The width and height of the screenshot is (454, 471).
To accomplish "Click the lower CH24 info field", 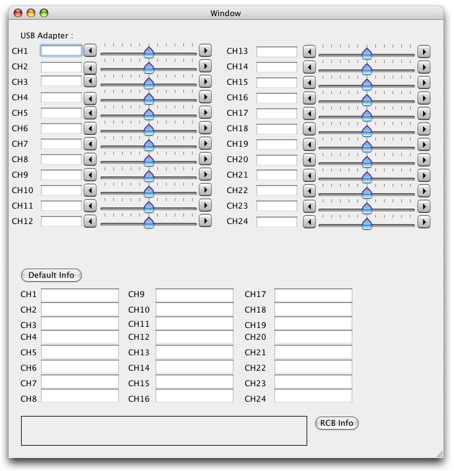I will pos(313,395).
